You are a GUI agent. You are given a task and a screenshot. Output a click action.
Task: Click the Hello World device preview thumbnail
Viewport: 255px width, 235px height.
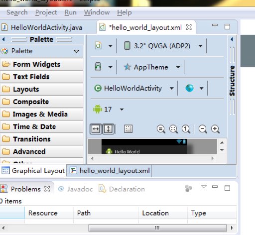(x=144, y=146)
